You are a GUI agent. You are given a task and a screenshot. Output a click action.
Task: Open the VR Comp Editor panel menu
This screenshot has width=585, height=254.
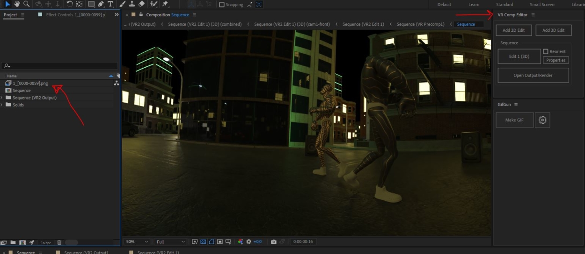pos(533,15)
